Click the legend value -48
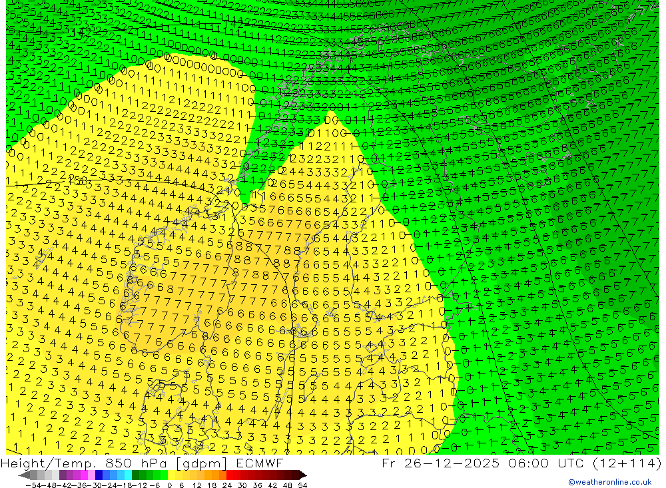This screenshot has width=666, height=488. coord(49,485)
